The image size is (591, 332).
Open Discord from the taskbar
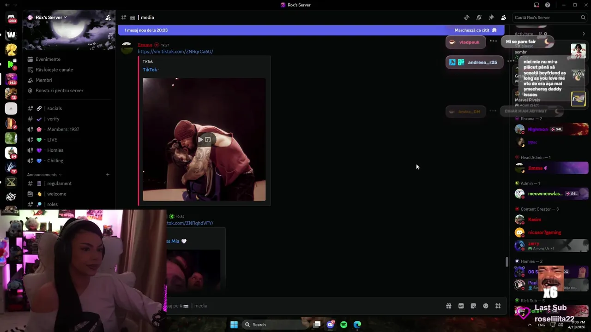[x=330, y=325]
